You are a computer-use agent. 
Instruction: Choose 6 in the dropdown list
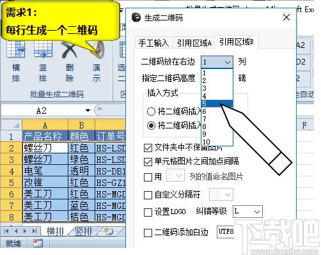(217, 111)
